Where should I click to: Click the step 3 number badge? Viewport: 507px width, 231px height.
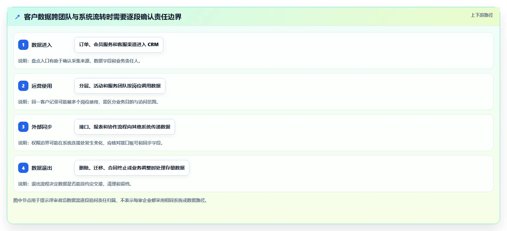coord(23,127)
